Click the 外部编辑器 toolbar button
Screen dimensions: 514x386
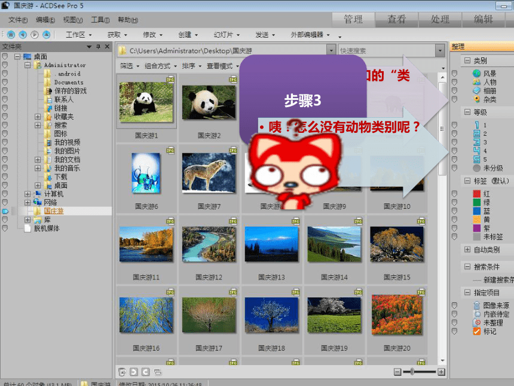(310, 35)
